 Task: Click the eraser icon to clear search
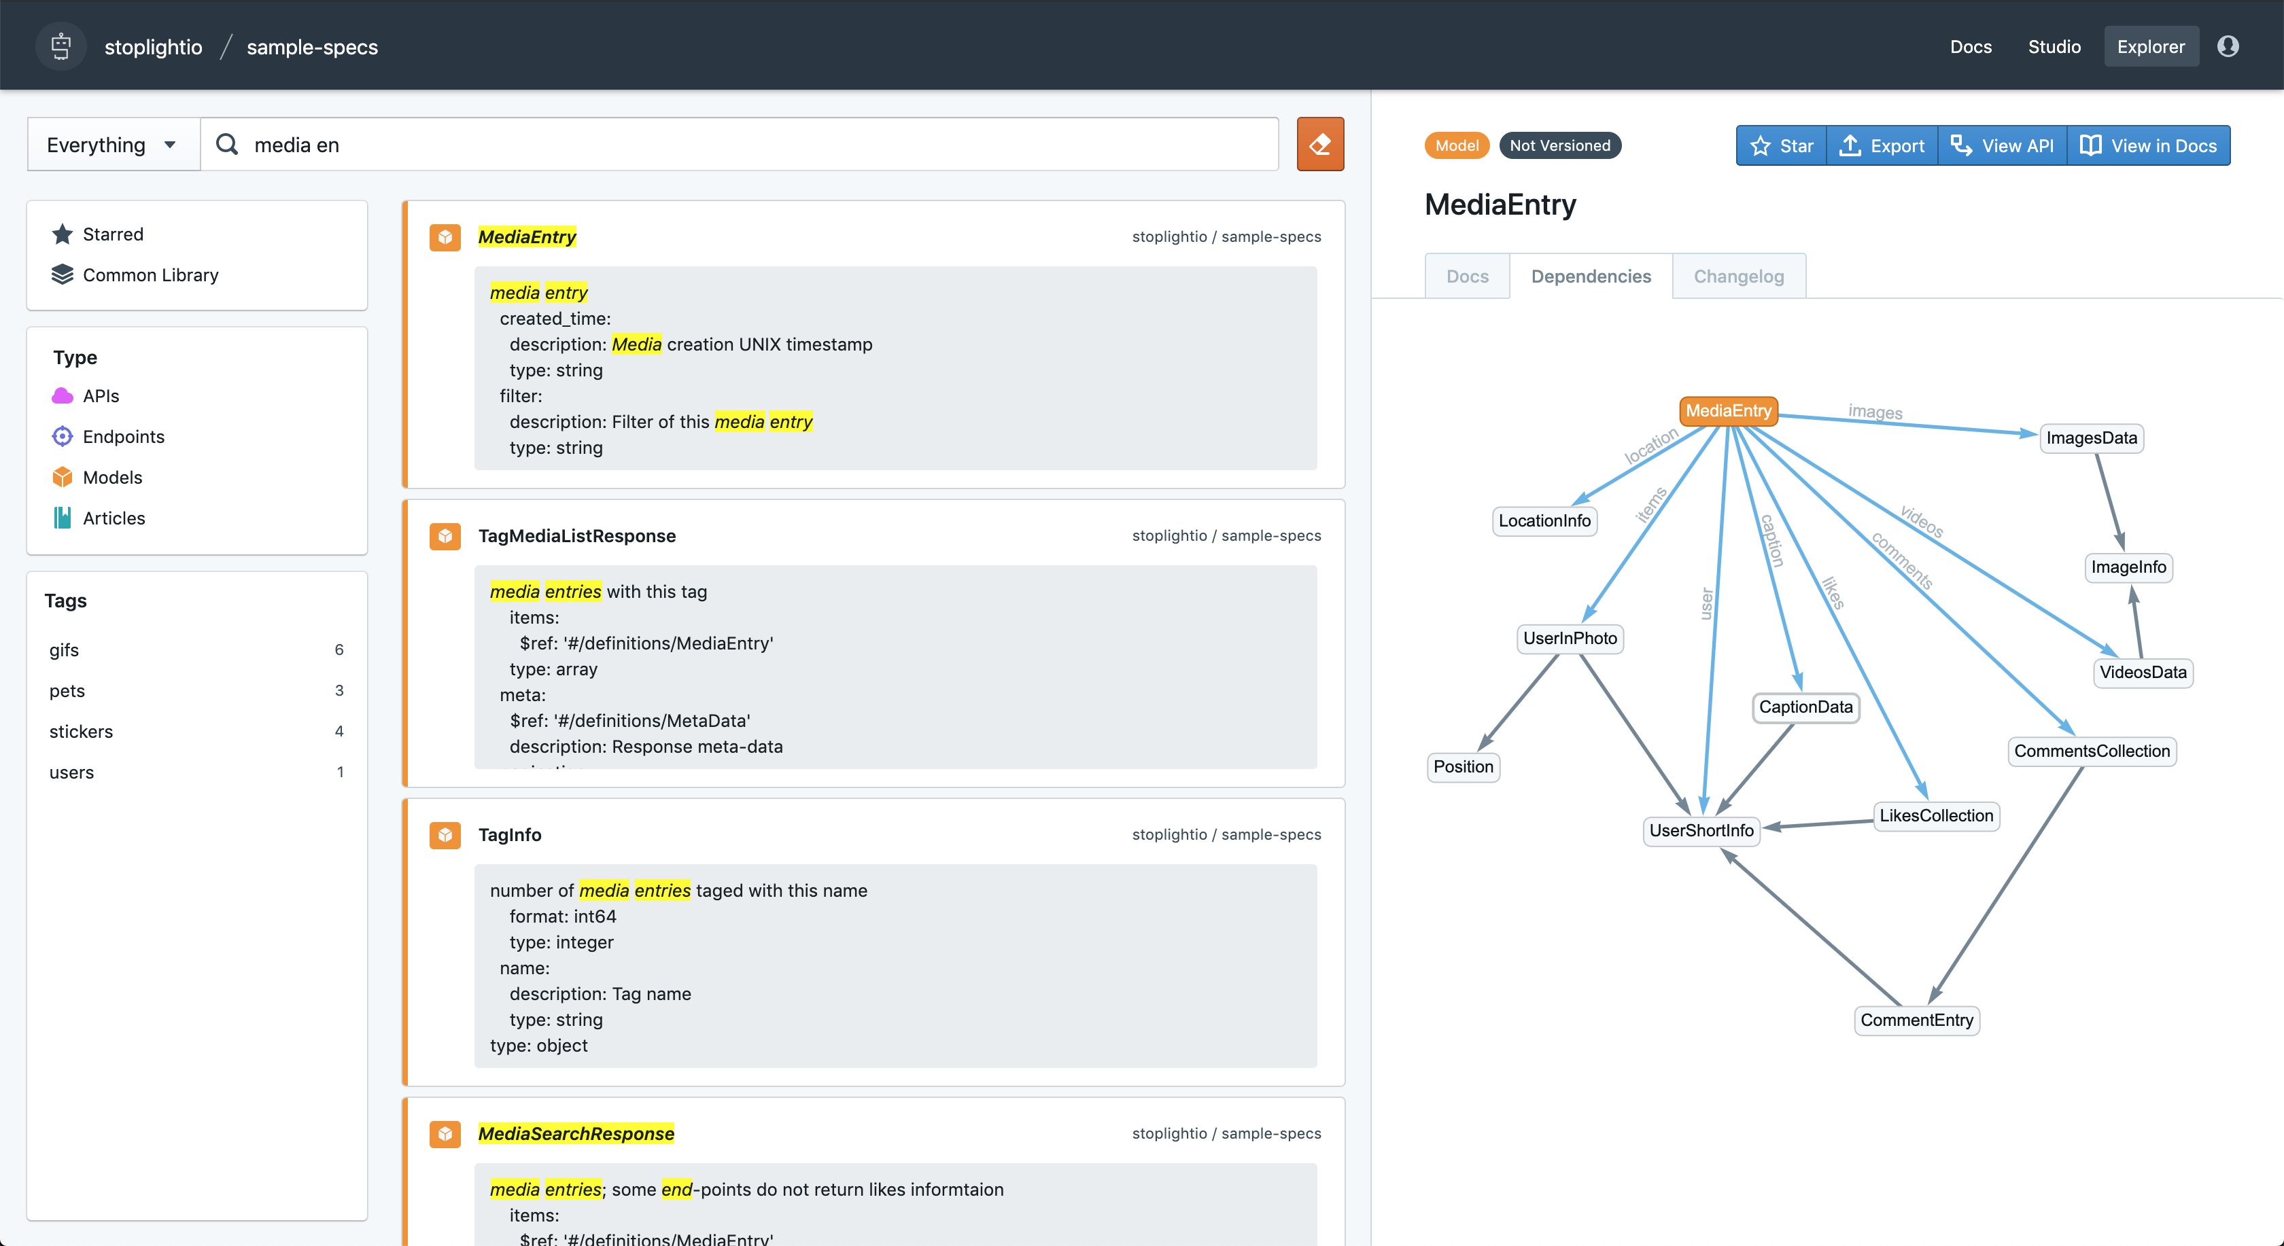pyautogui.click(x=1320, y=143)
